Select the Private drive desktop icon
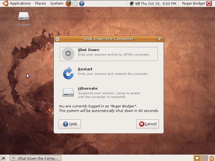The image size is (215, 161). [24, 16]
